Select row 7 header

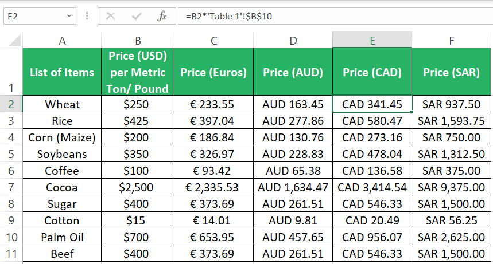coord(11,187)
